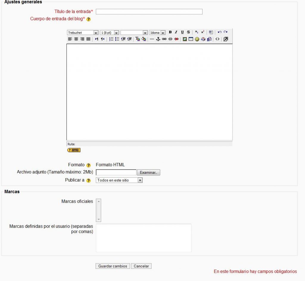
Task: Toggle strikethrough text style
Action: [188, 32]
